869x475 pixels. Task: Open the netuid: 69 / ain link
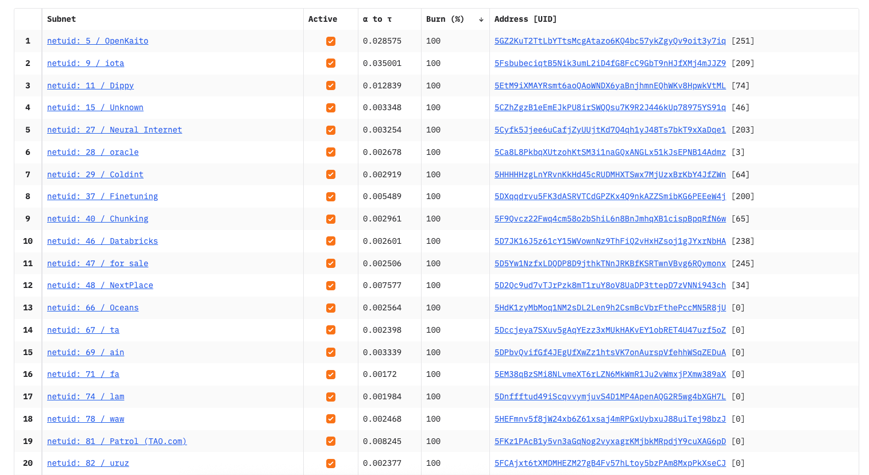point(86,352)
